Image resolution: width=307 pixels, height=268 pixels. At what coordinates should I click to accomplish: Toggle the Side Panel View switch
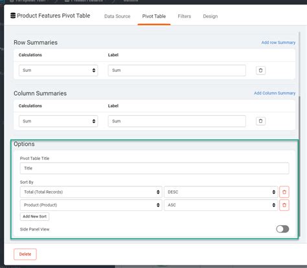pos(282,229)
